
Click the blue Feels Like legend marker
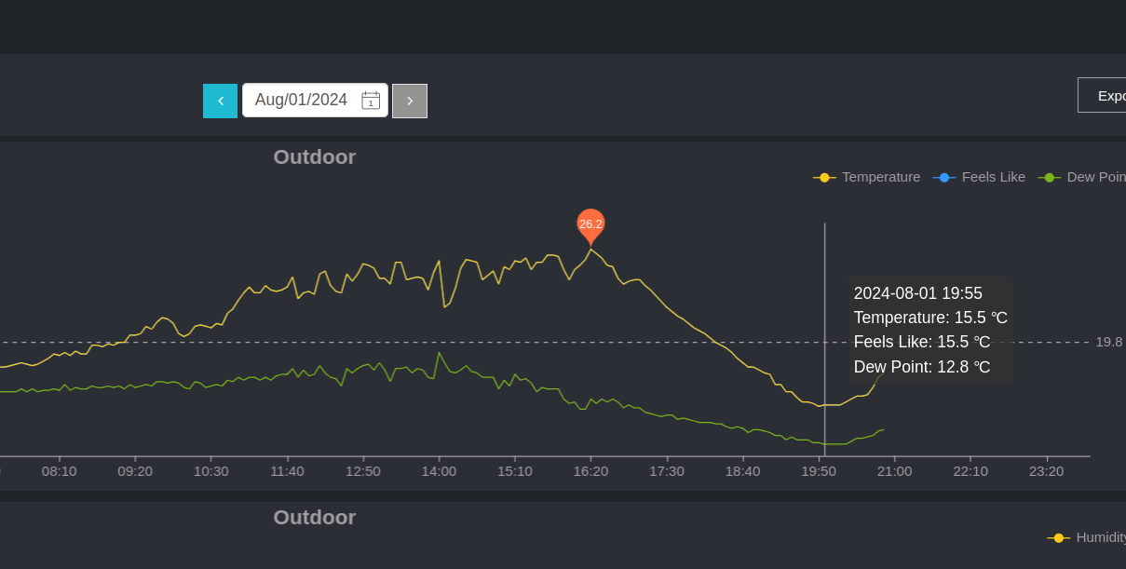tap(944, 177)
